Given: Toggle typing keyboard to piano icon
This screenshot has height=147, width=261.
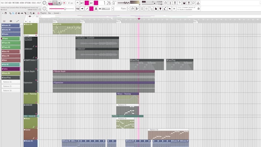Looking at the screenshot, I should click(78, 9).
